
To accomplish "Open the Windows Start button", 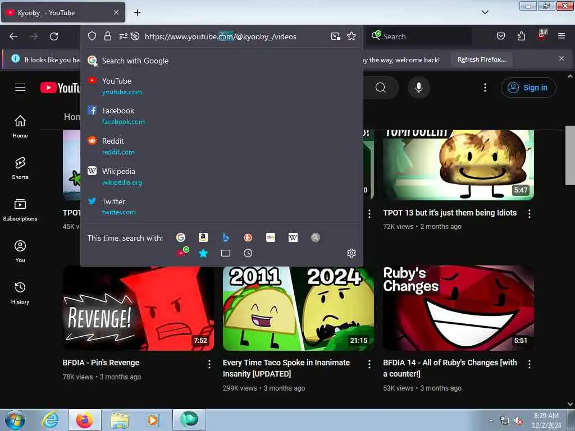I will [15, 420].
